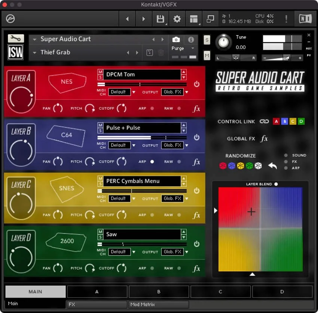Expand the Thief Grab snapshot dropdown
The height and width of the screenshot is (313, 318).
click(35, 53)
